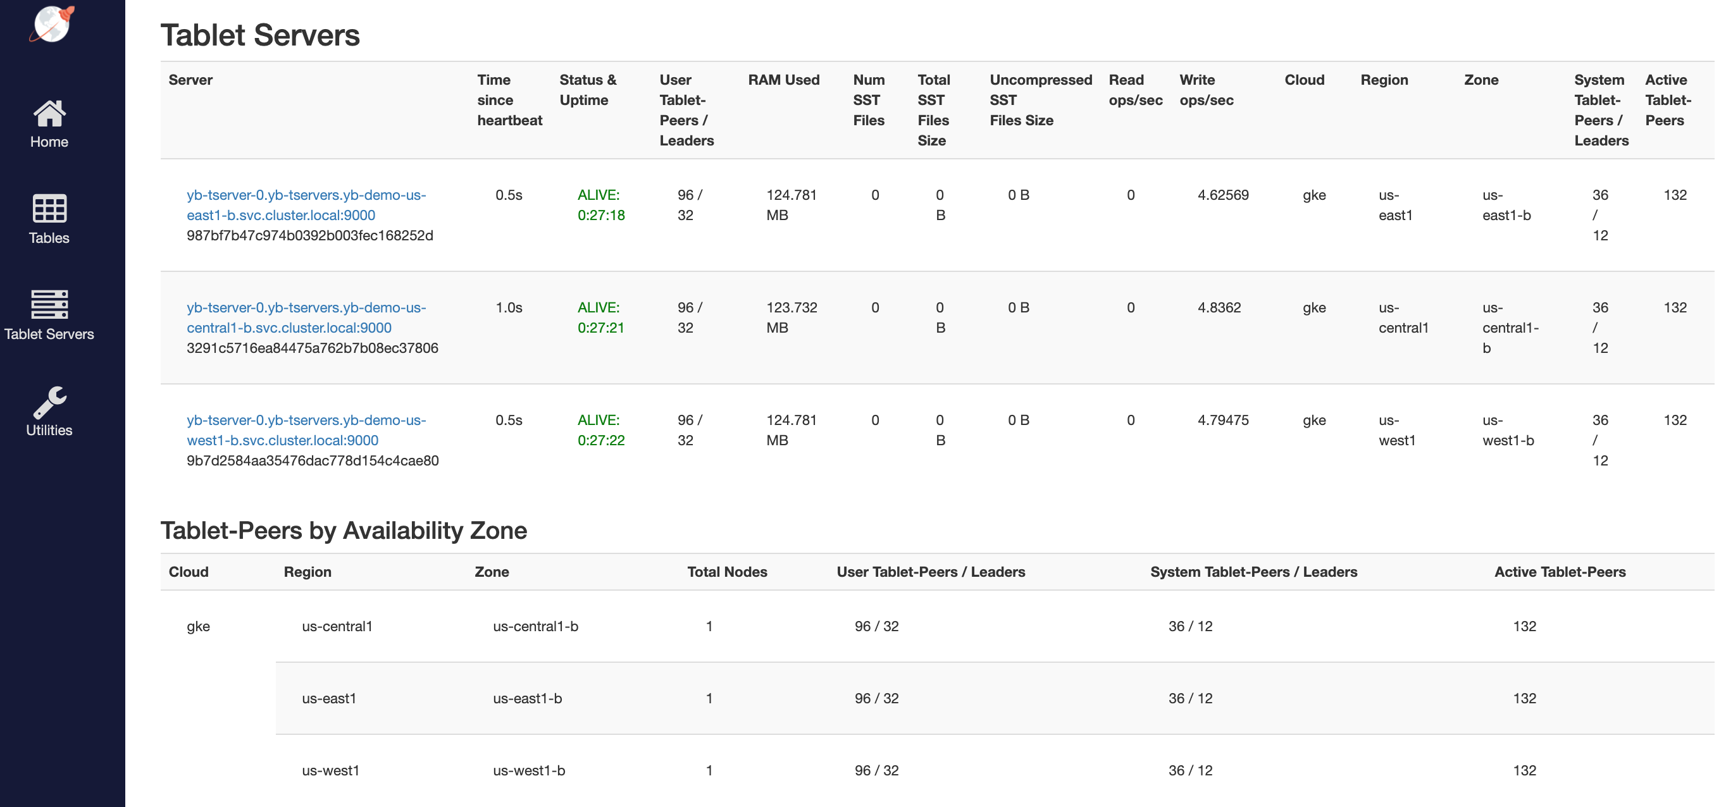
Task: Open the Utilities wrench icon
Action: click(x=49, y=401)
